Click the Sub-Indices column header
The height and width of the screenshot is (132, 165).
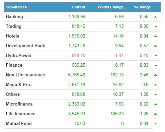pos(16,7)
